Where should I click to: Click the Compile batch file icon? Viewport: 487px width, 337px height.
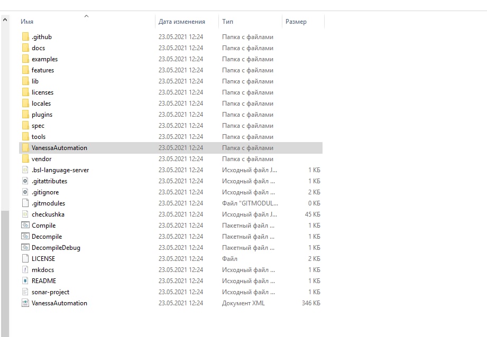coord(25,226)
